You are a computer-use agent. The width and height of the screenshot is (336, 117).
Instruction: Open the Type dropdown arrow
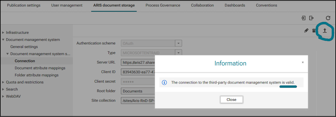pyautogui.click(x=178, y=53)
